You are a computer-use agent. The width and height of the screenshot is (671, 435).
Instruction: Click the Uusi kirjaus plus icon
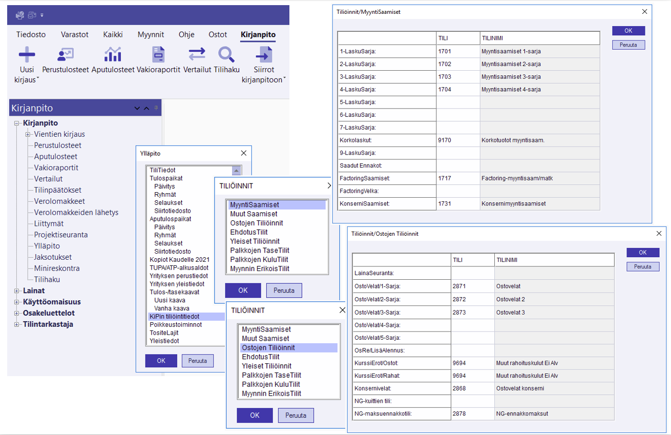pyautogui.click(x=27, y=54)
